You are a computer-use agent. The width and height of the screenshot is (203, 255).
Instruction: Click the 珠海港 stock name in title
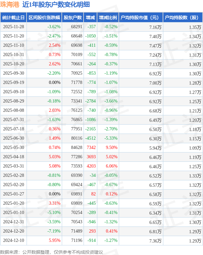click(x=10, y=4)
